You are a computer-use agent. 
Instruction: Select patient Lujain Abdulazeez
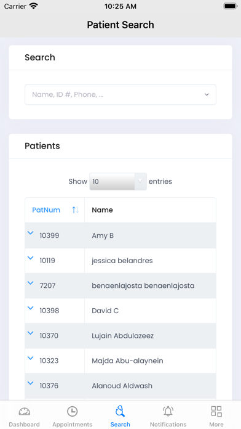coord(122,336)
